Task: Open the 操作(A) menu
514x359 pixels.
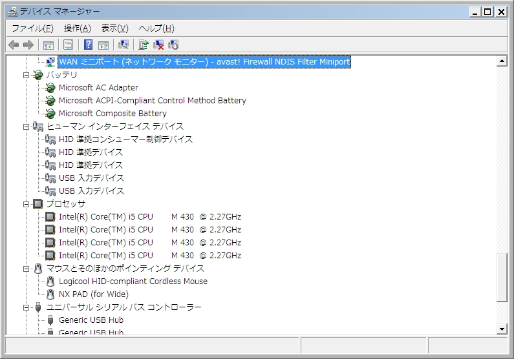Action: tap(77, 28)
